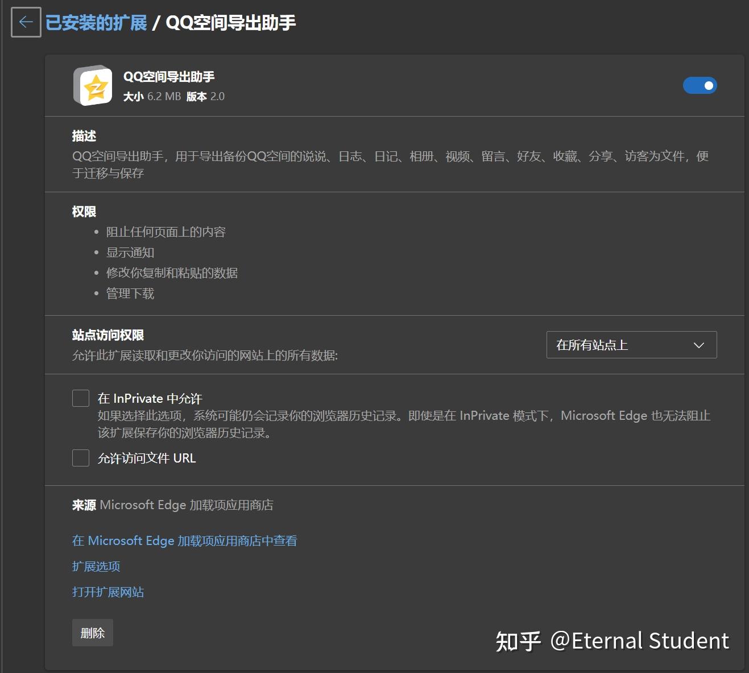The height and width of the screenshot is (673, 749).
Task: Click the QQ空间导出助手 star icon
Action: [93, 85]
